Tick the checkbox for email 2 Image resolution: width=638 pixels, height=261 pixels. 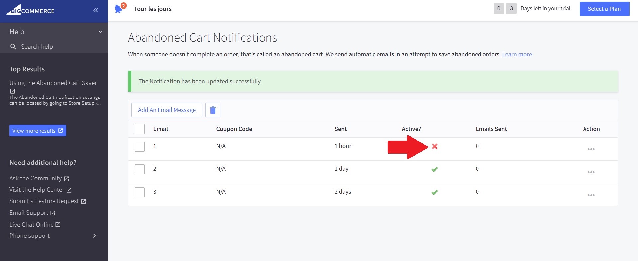coord(140,169)
